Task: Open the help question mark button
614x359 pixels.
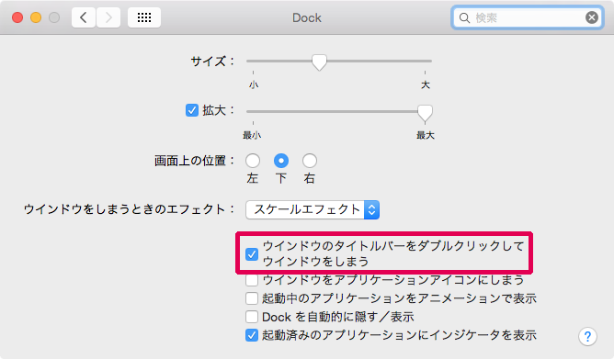Action: click(x=587, y=336)
